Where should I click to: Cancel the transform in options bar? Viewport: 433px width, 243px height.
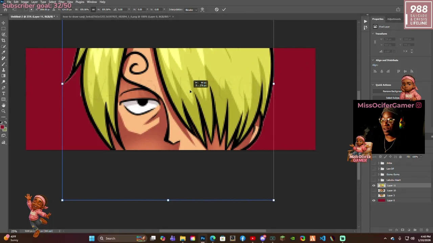(x=216, y=9)
